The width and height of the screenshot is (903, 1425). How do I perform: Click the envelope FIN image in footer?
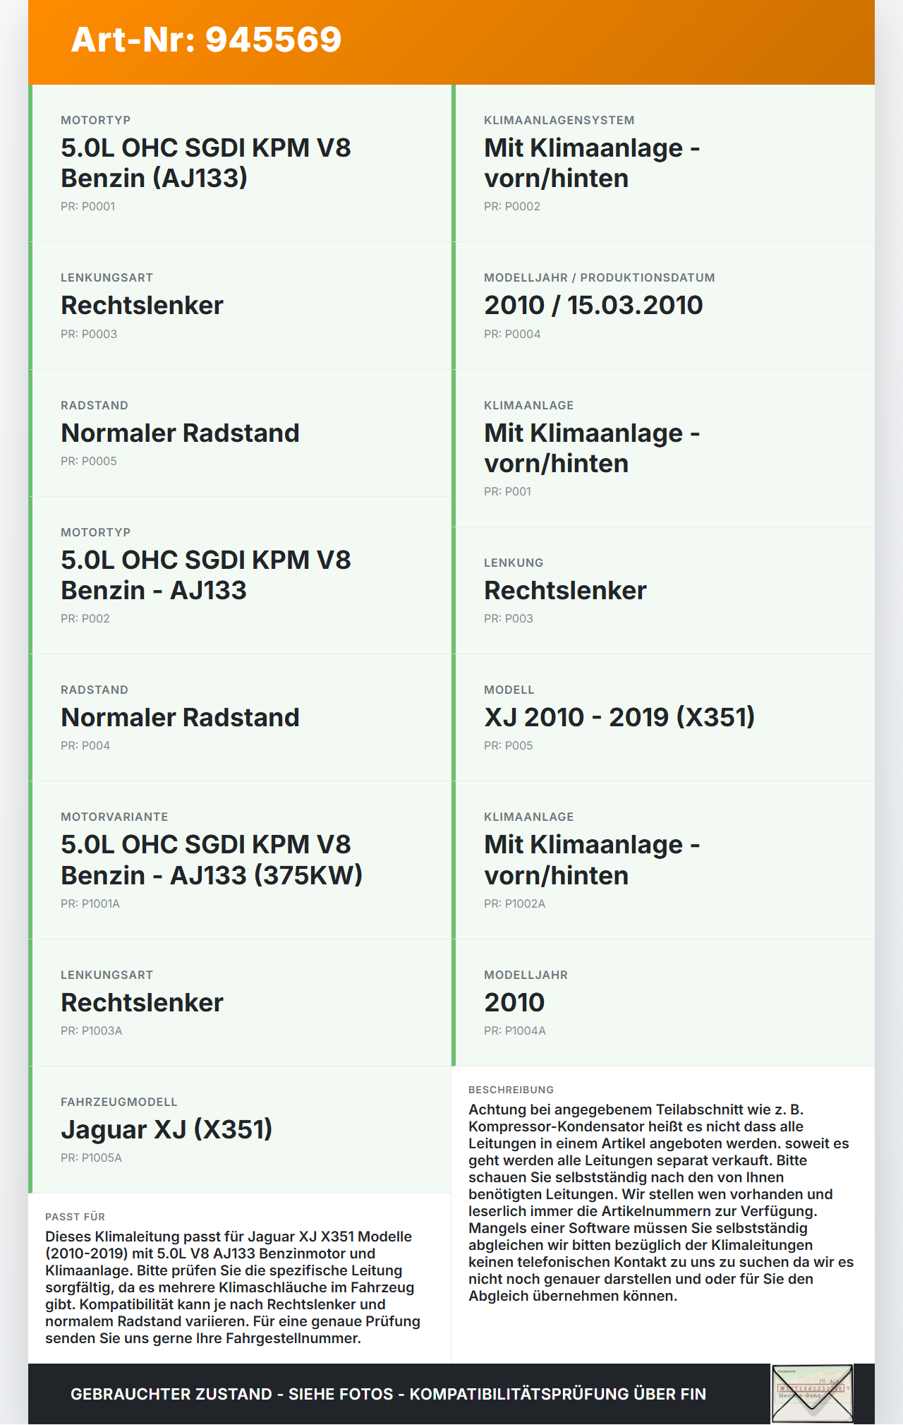pyautogui.click(x=812, y=1393)
